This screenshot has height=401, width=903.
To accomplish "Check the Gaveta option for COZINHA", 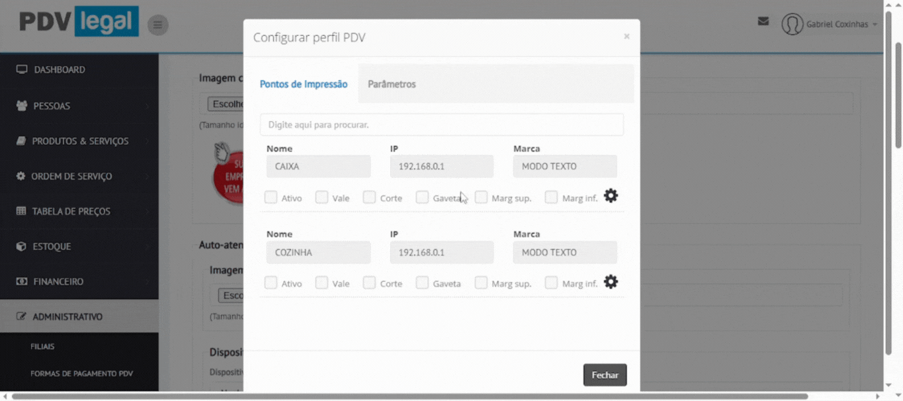I will (x=422, y=283).
